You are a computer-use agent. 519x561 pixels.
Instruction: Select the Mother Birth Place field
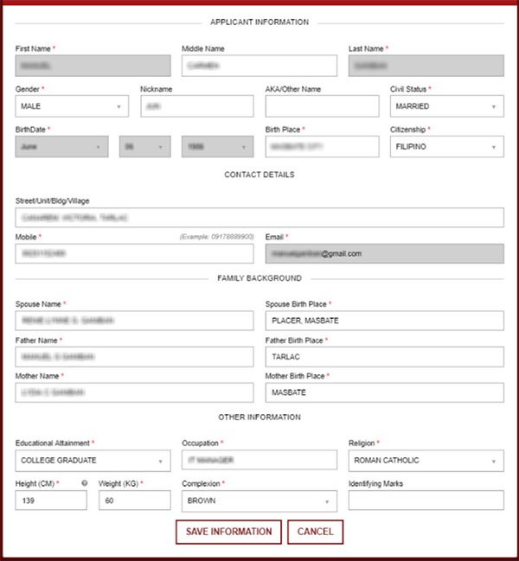coord(384,392)
